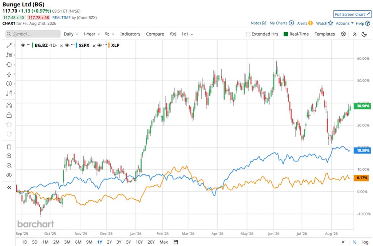The width and height of the screenshot is (373, 246).
Task: Switch to dark mode moon icon
Action: [x=364, y=34]
